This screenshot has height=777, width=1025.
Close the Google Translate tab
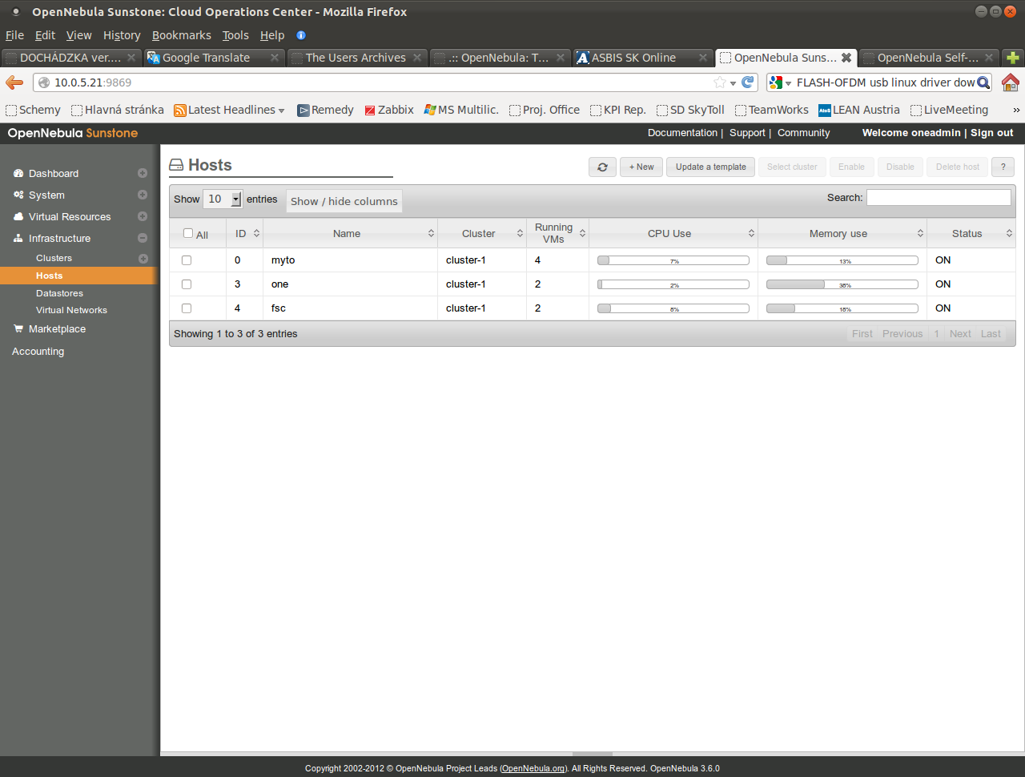[x=275, y=58]
